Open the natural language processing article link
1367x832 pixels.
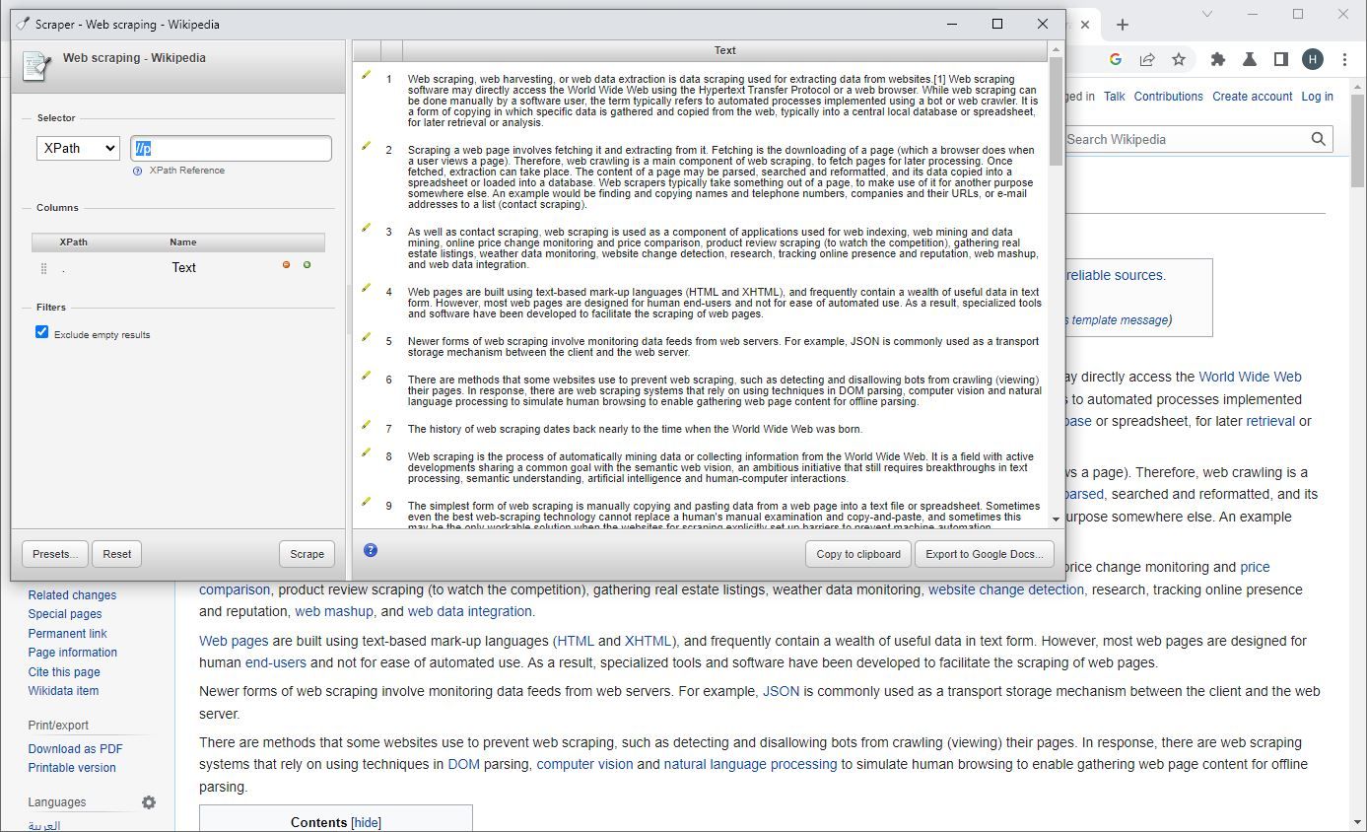750,764
